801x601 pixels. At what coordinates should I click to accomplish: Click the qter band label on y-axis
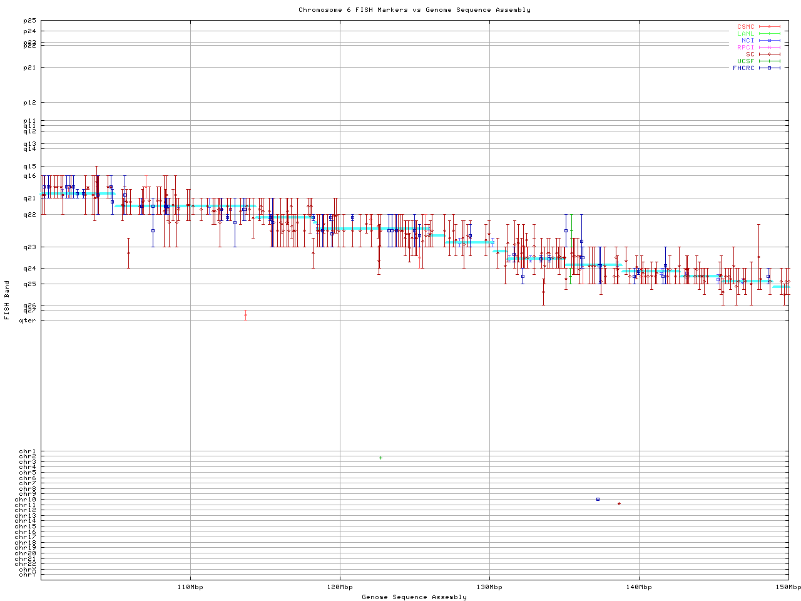(28, 321)
